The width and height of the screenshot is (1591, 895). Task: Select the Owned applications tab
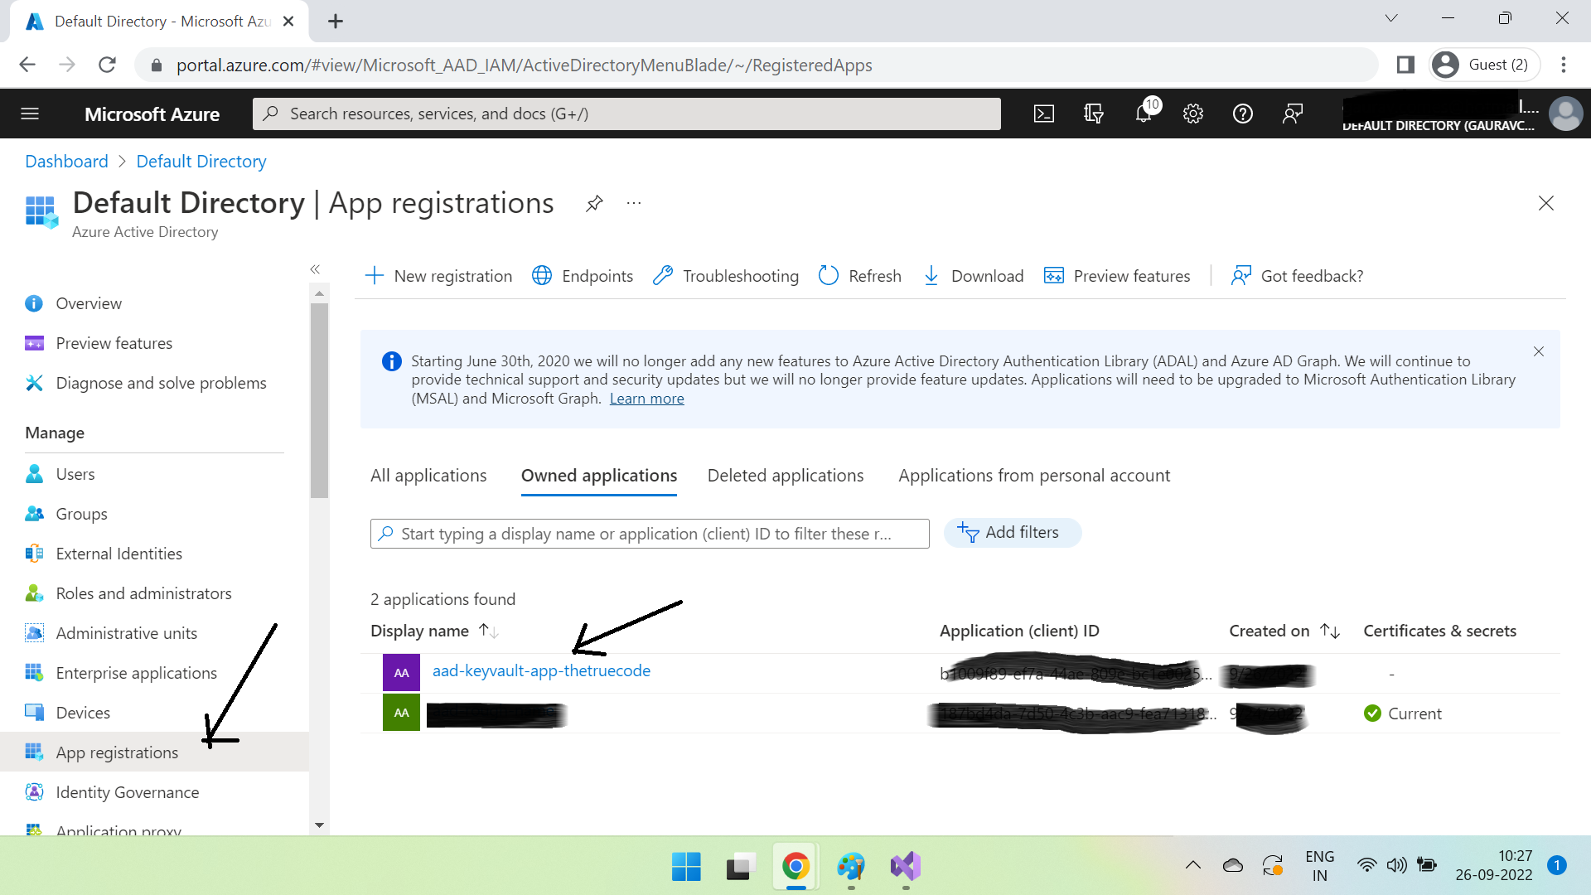(x=599, y=476)
